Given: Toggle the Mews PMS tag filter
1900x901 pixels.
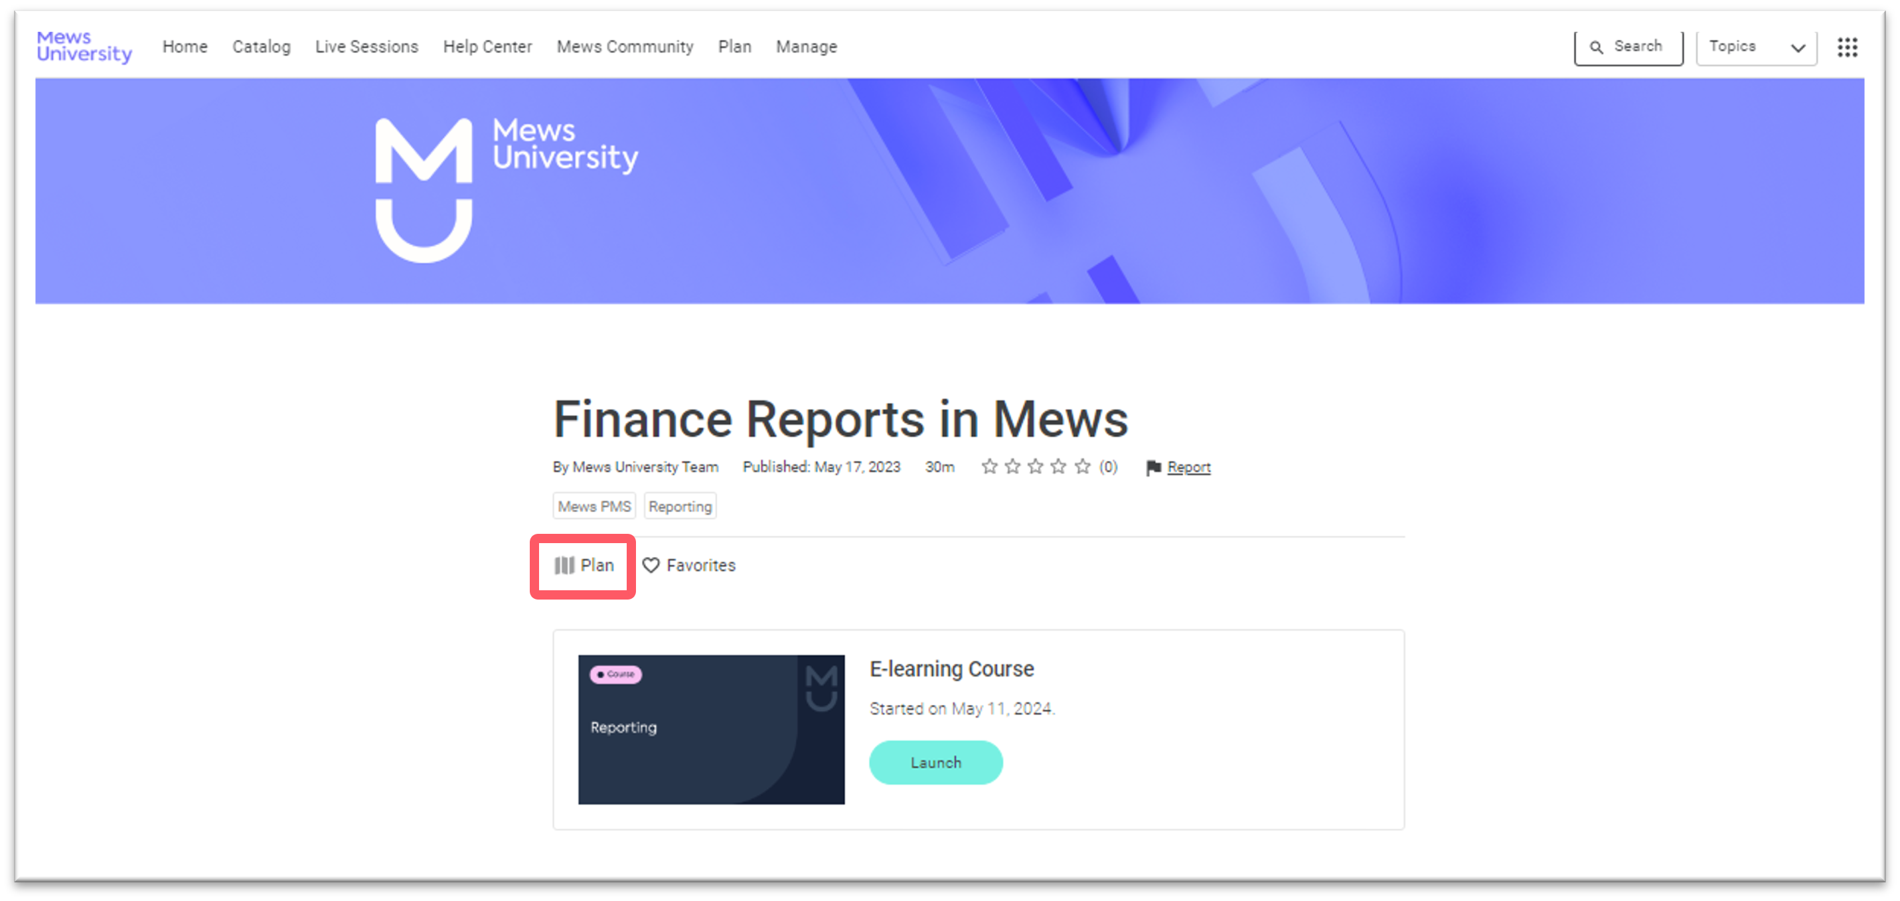Looking at the screenshot, I should [x=594, y=506].
